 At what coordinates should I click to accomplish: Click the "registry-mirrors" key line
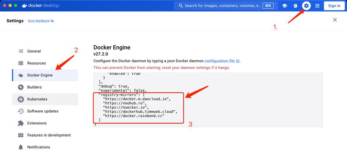pyautogui.click(x=122, y=95)
